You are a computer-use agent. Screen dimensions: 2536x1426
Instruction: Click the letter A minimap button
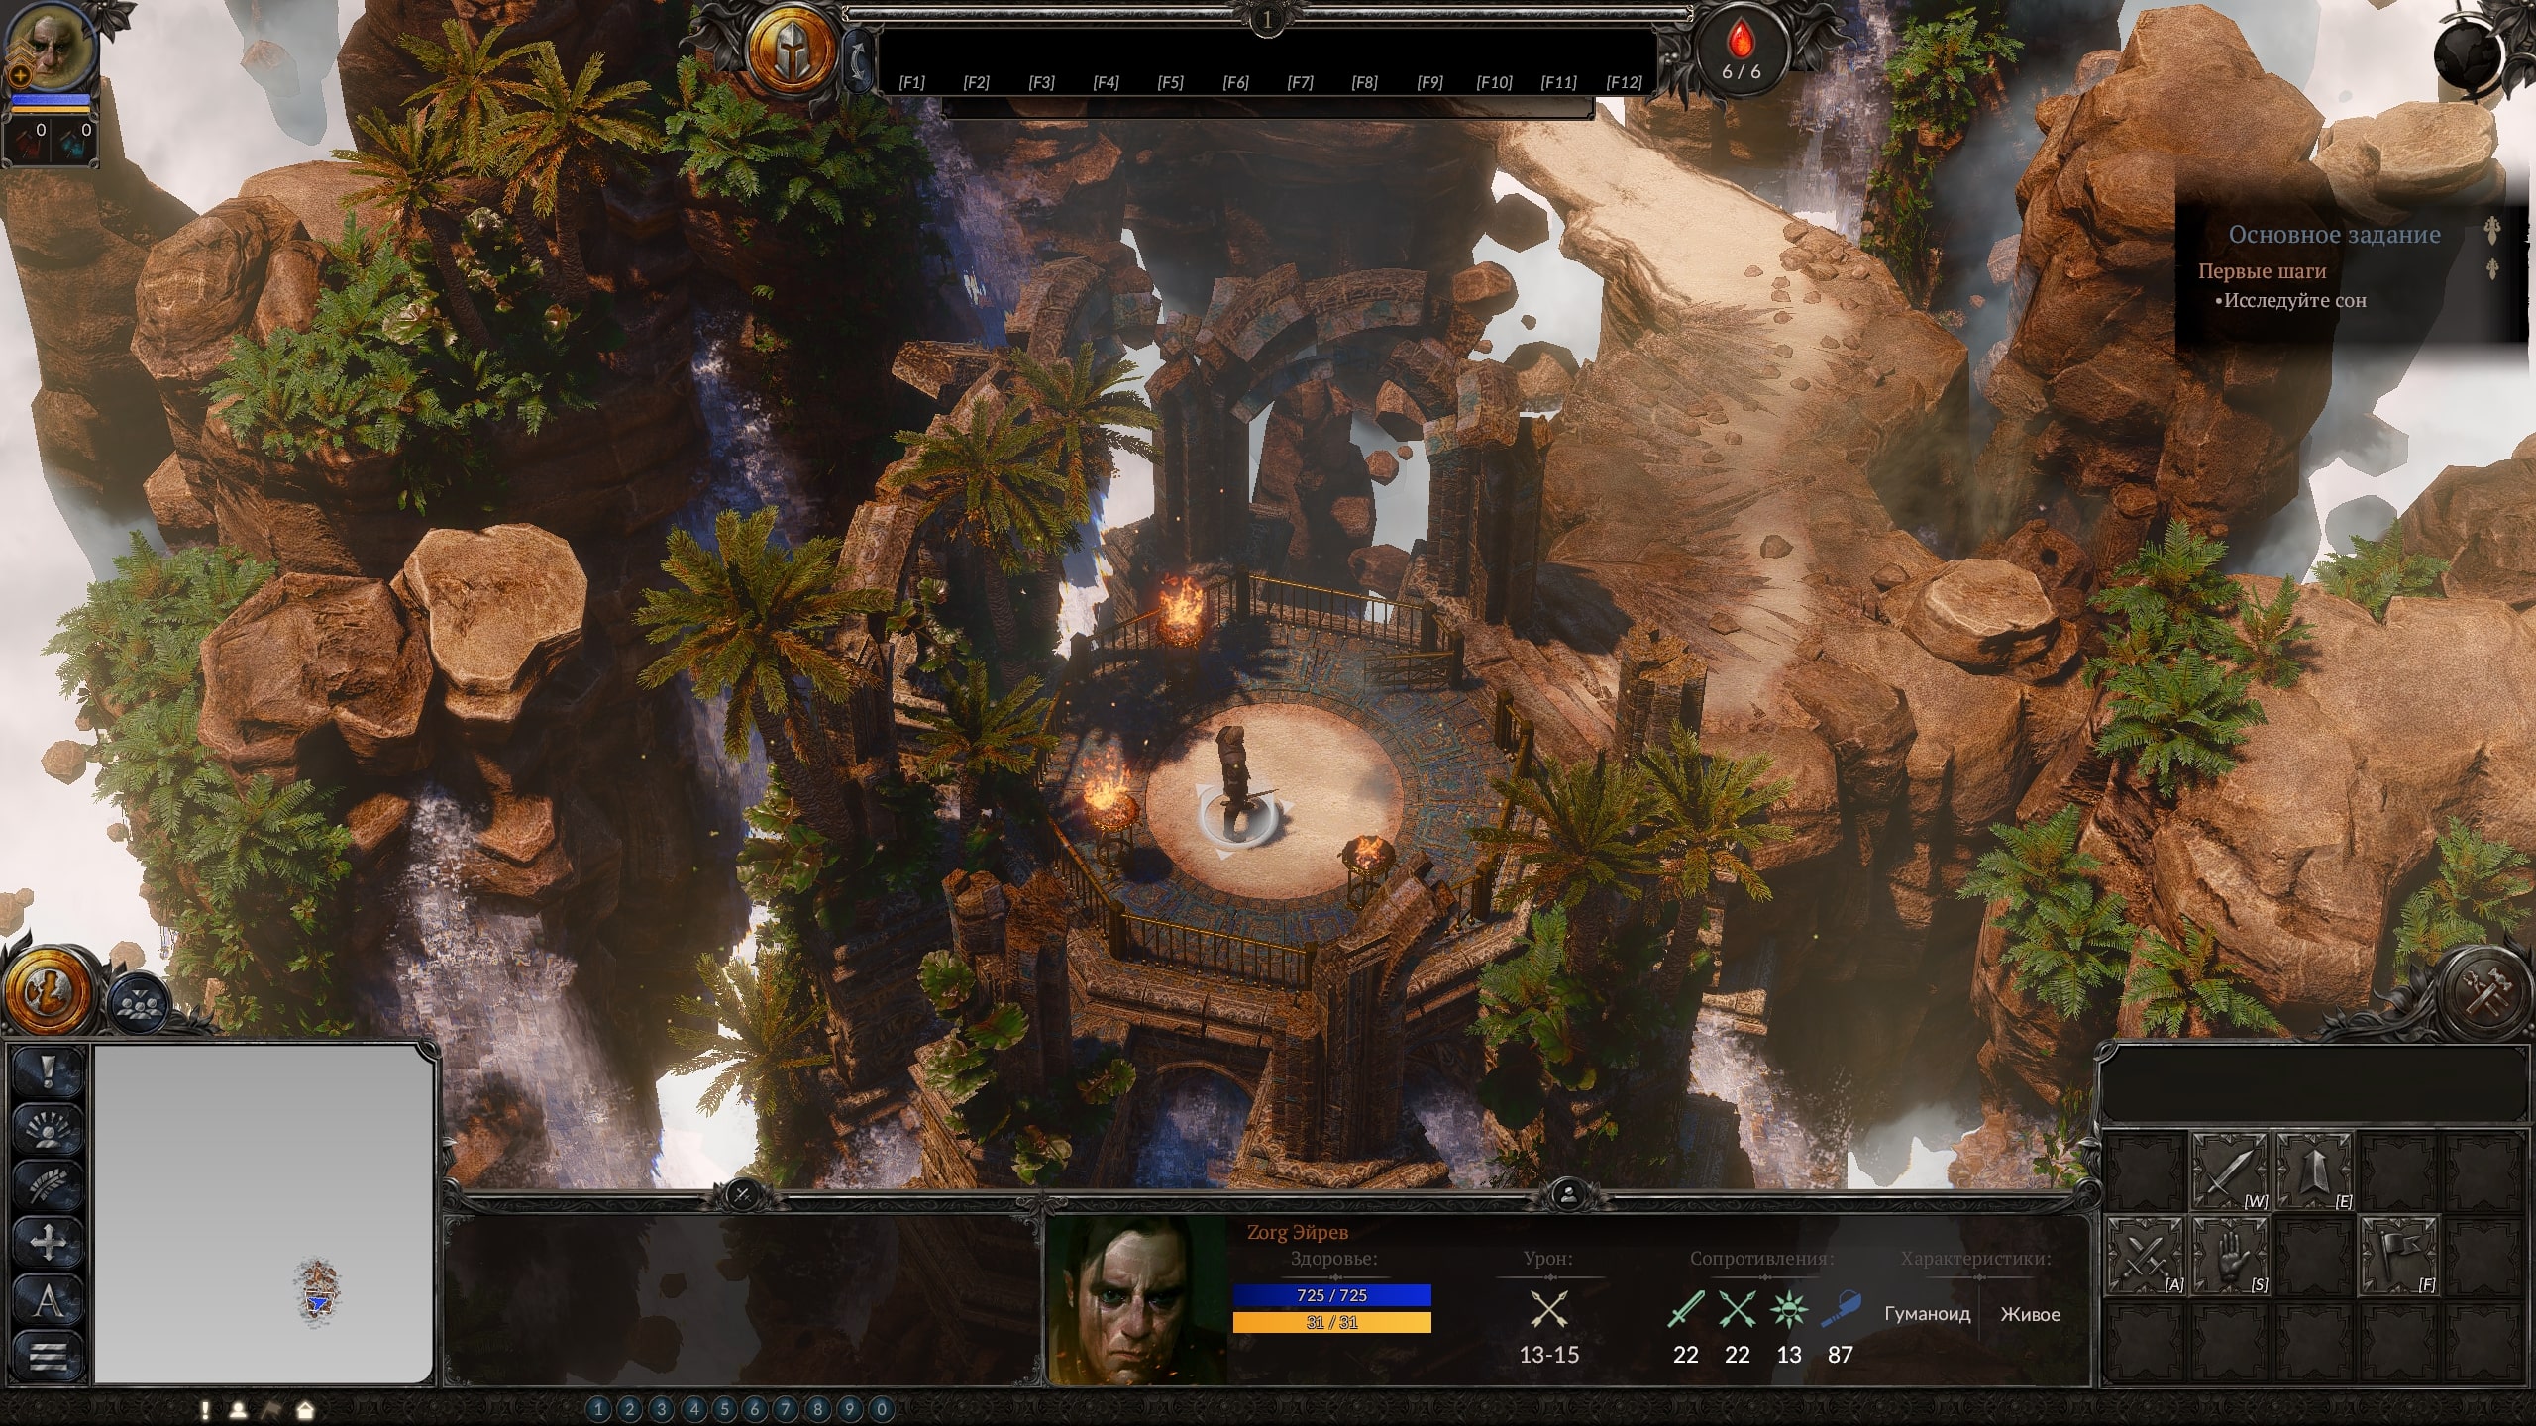pos(48,1299)
